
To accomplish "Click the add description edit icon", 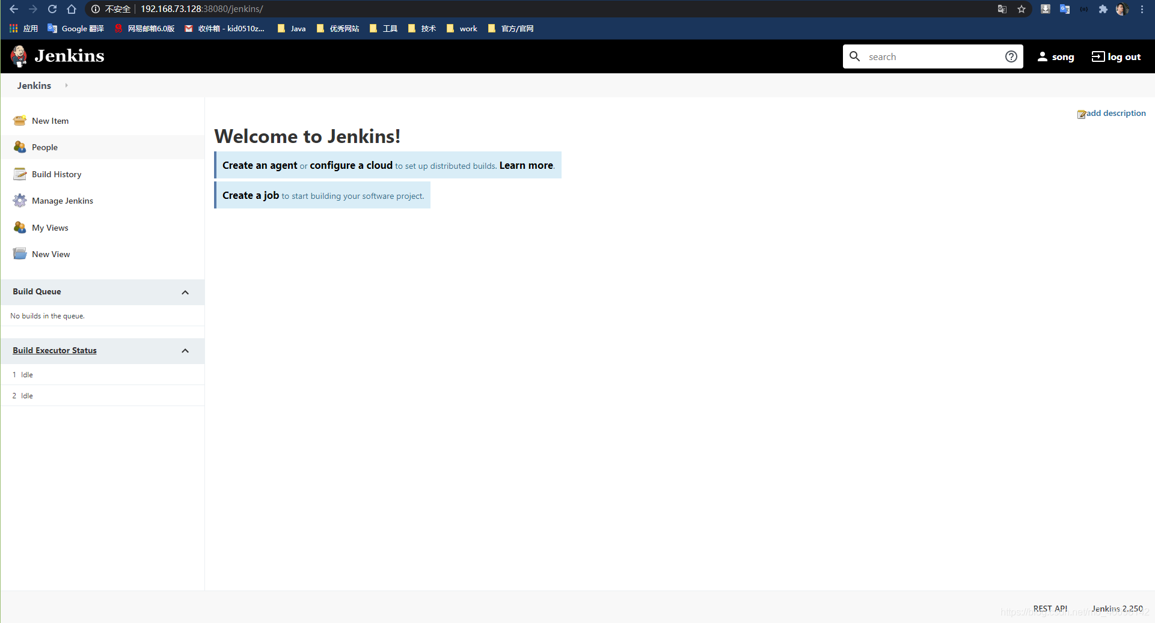I will (1081, 114).
